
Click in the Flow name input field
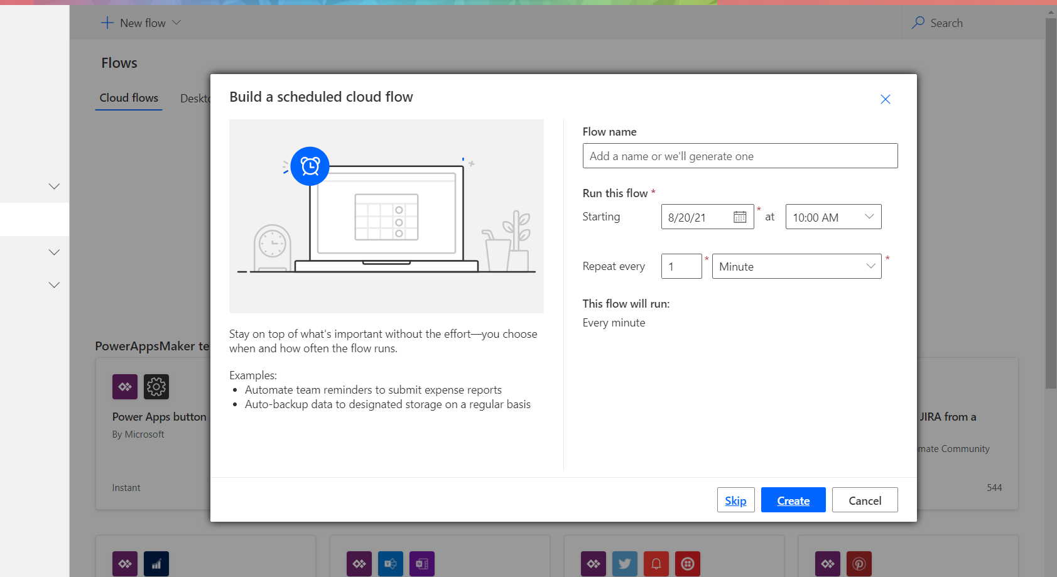[x=740, y=156]
